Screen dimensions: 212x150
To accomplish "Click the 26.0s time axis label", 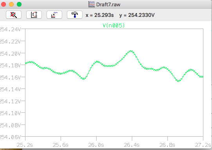I will tap(96, 145).
